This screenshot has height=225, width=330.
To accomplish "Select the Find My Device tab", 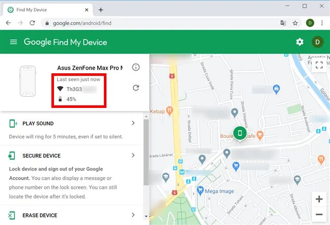I will 47,10.
